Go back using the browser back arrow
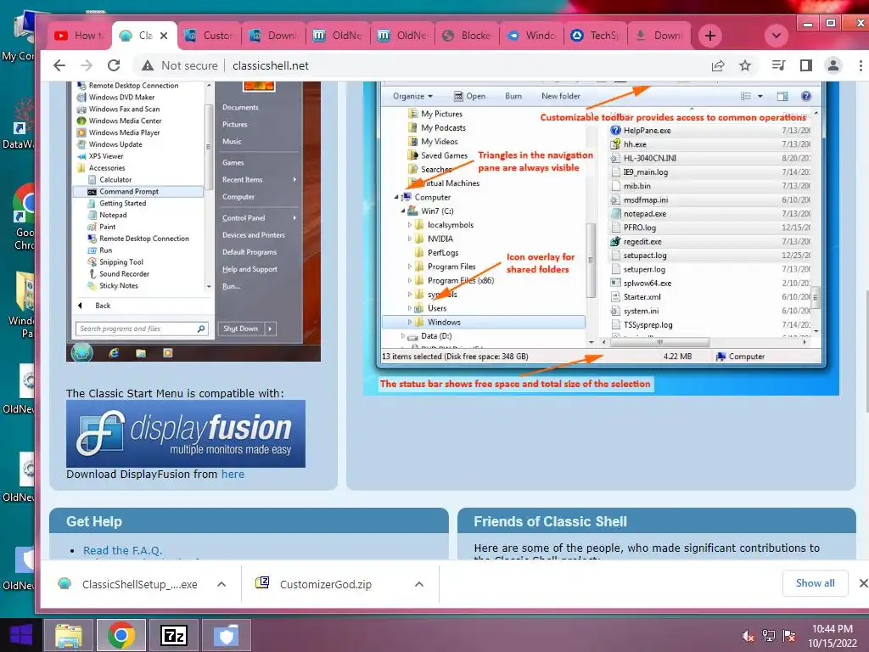The image size is (869, 652). tap(59, 65)
